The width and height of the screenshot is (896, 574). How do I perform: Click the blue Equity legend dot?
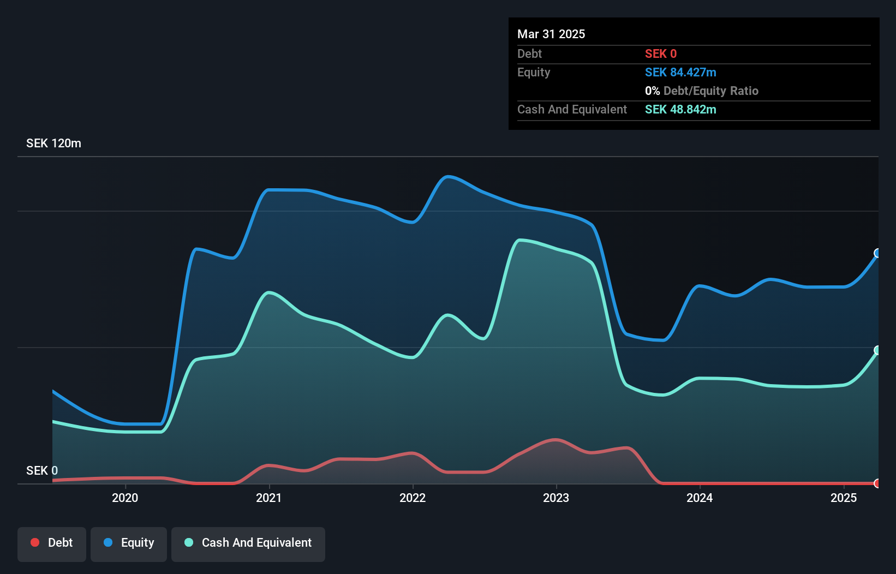(x=109, y=542)
